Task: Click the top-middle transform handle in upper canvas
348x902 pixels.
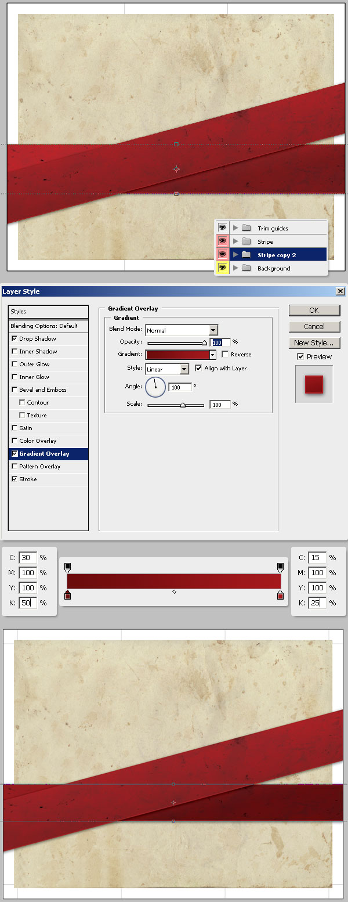Action: point(176,144)
